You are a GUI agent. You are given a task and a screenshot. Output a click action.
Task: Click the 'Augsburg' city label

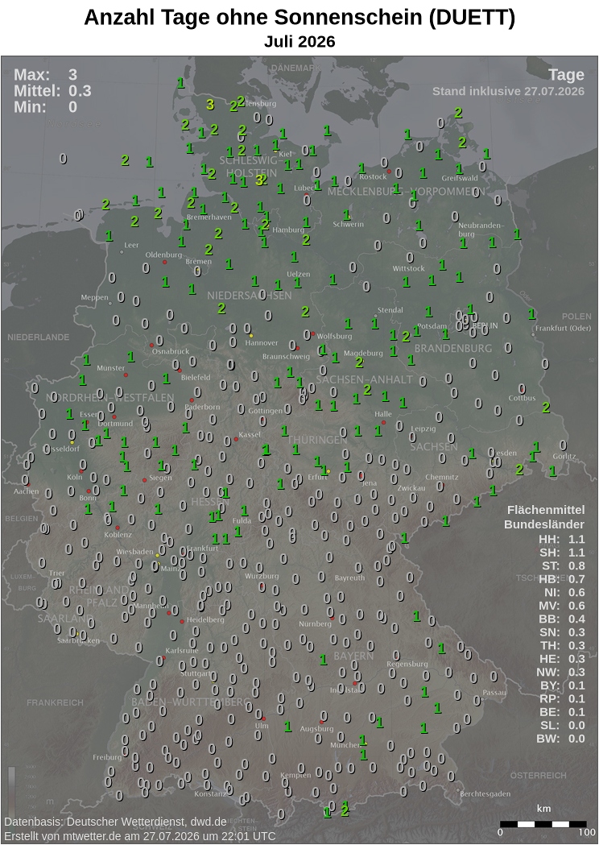316,728
